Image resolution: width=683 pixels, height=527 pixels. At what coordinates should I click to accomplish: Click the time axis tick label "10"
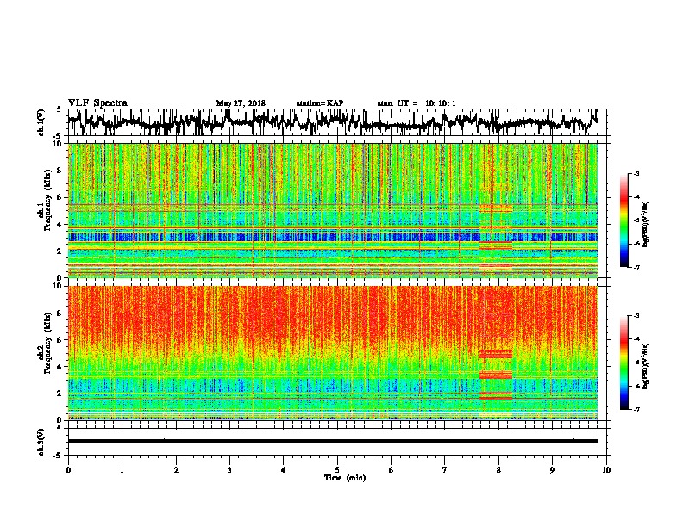[x=606, y=470]
